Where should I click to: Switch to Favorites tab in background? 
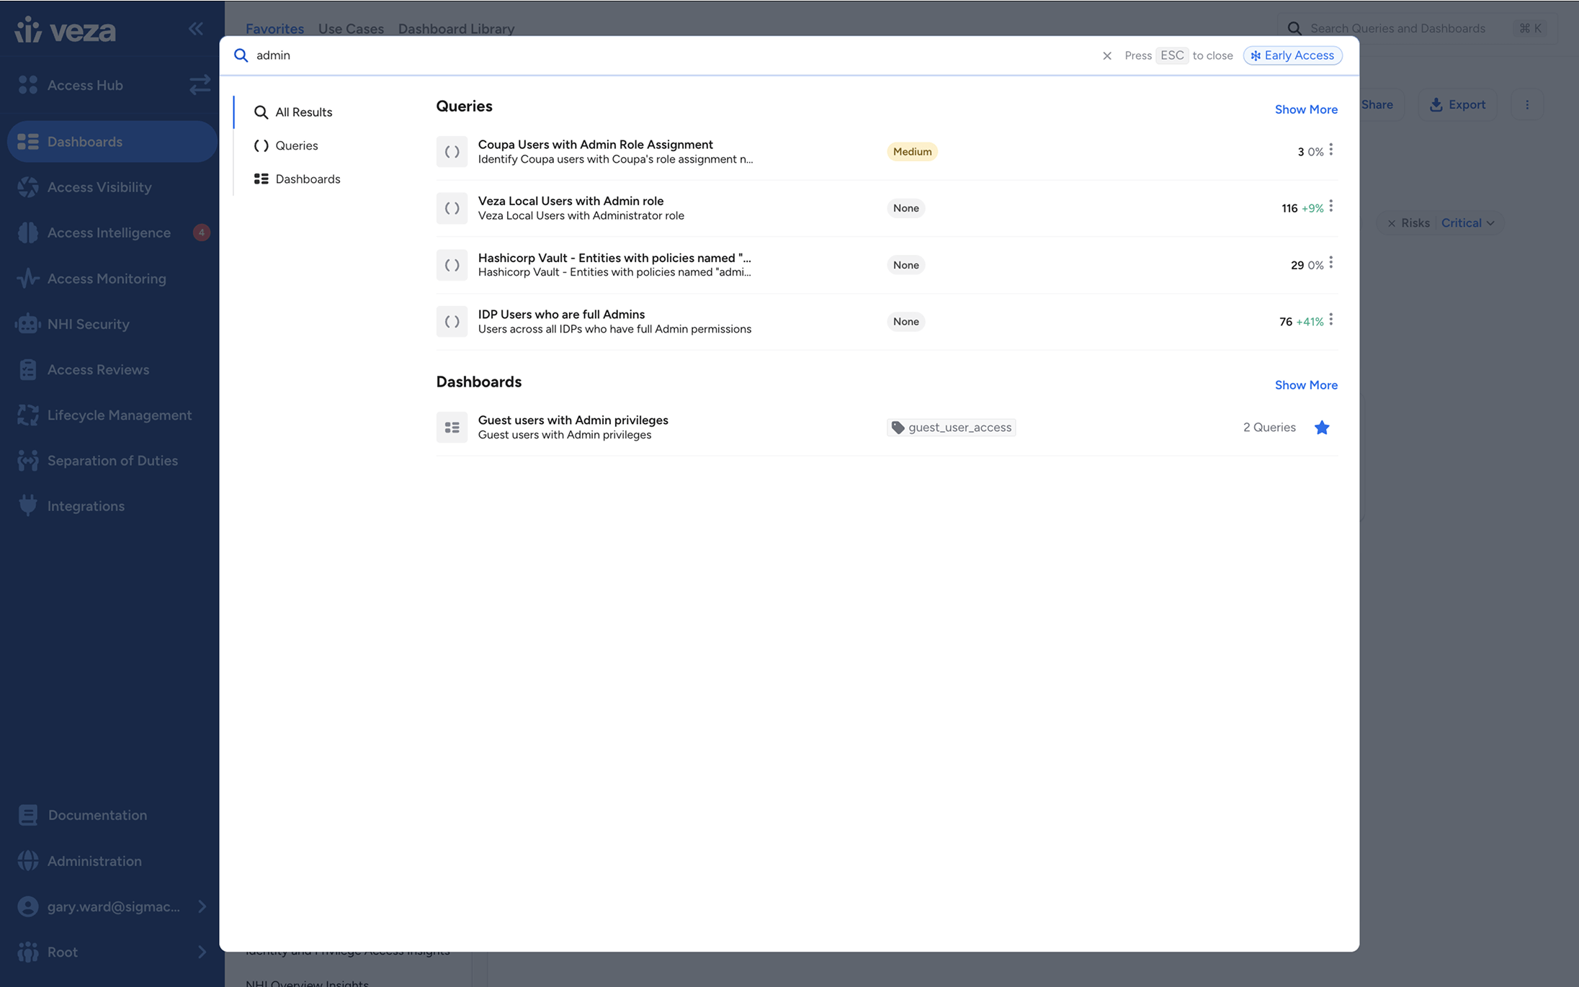click(274, 29)
